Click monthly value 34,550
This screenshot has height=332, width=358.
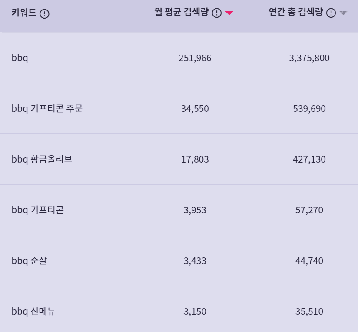point(195,109)
